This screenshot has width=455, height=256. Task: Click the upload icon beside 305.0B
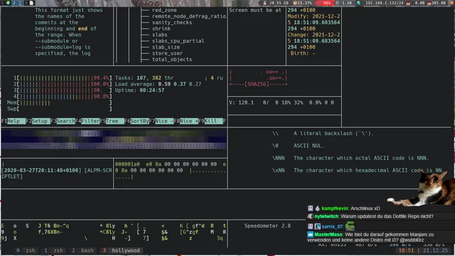(x=429, y=3)
